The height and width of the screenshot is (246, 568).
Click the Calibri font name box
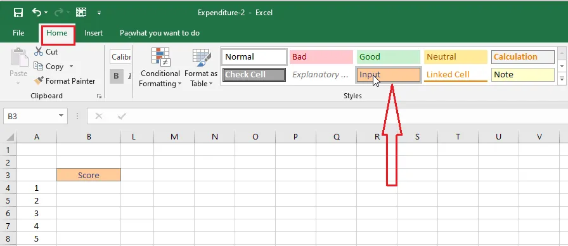pos(120,57)
